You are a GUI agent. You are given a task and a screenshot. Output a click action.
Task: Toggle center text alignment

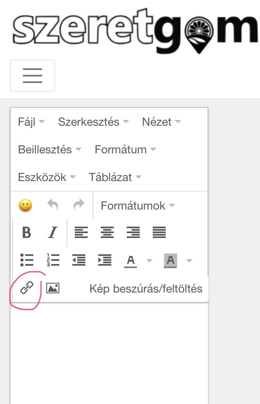(107, 232)
